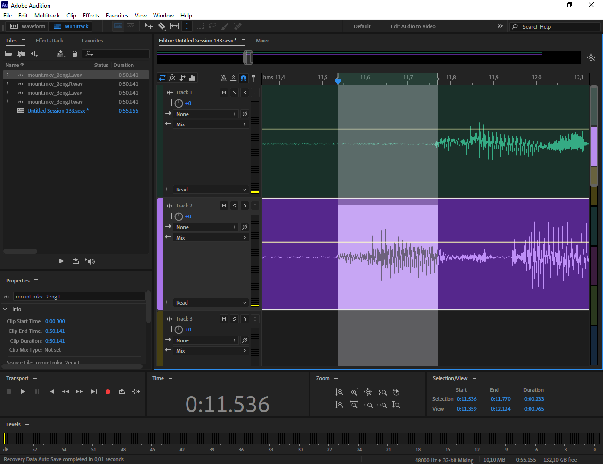Click Zoom In Time icon in Zoom panel

(354, 392)
